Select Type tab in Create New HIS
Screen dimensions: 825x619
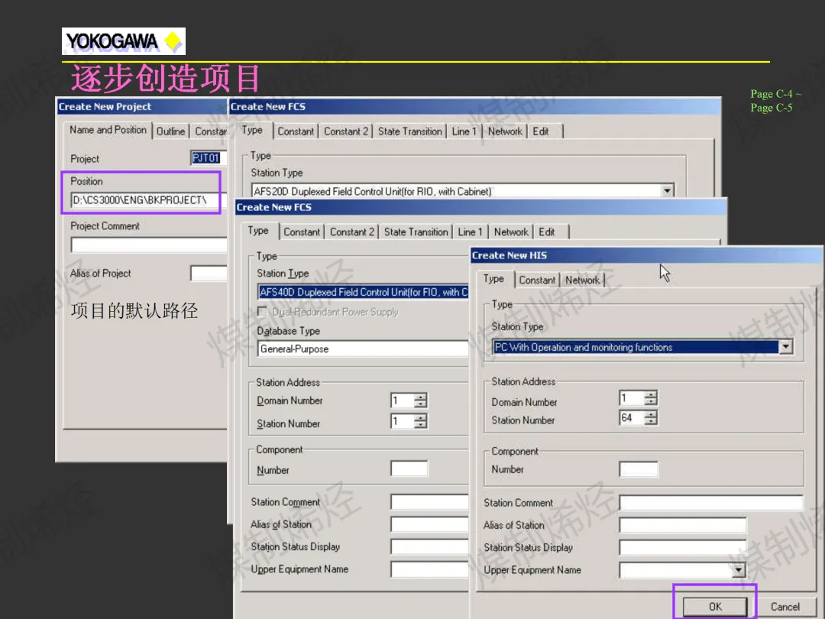pos(493,278)
